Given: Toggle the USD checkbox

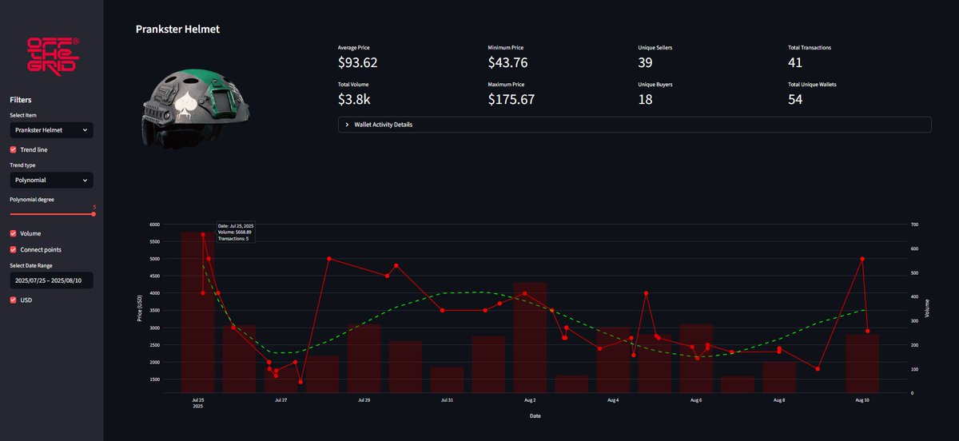Looking at the screenshot, I should pos(13,300).
